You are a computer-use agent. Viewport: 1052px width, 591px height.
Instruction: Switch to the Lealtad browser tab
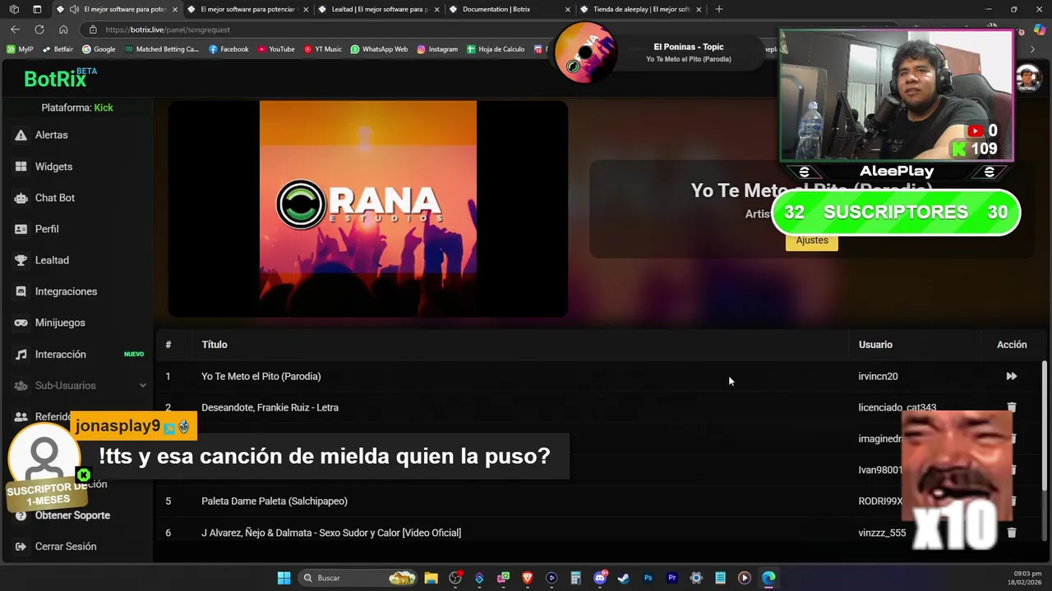pyautogui.click(x=378, y=9)
